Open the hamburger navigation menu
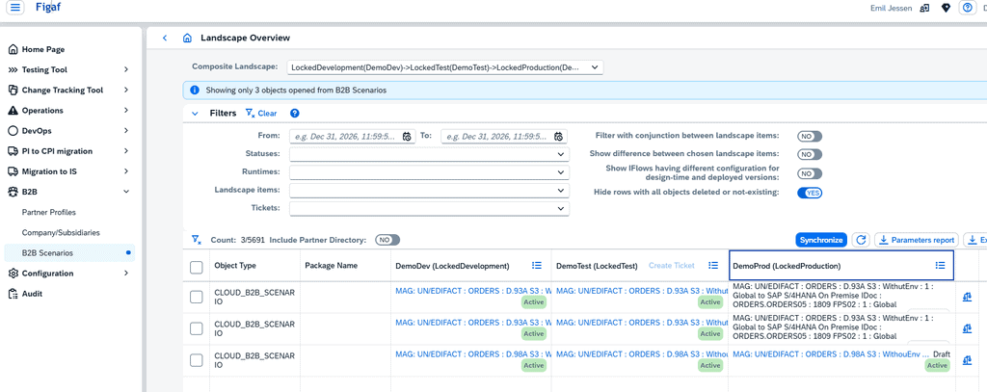The image size is (987, 392). point(15,8)
